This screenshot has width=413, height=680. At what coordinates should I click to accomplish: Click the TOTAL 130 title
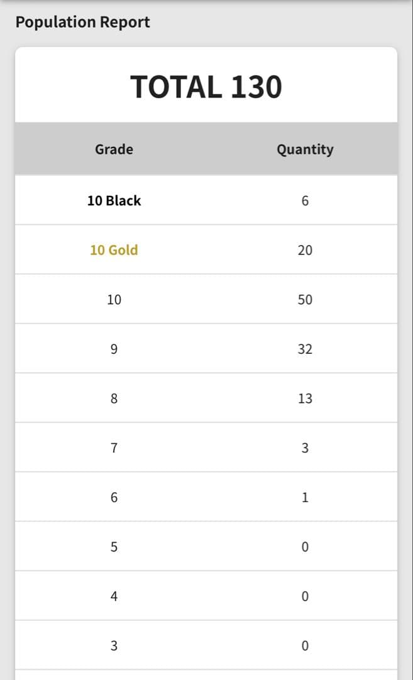point(206,87)
